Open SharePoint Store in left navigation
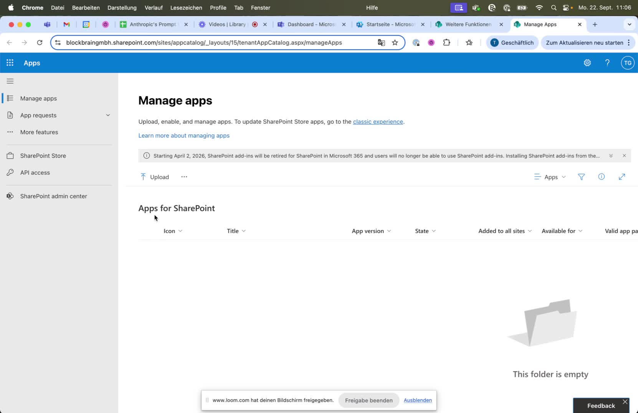638x413 pixels. (43, 156)
